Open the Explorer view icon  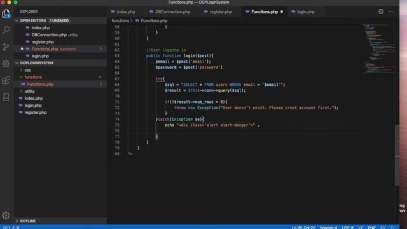pyautogui.click(x=6, y=13)
